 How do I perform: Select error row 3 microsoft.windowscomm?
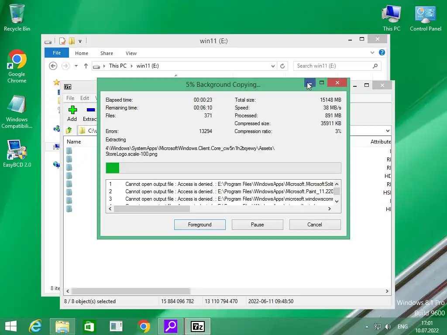pyautogui.click(x=220, y=199)
